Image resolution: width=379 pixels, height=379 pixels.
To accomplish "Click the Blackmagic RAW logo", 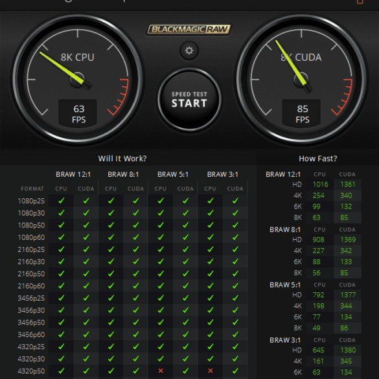I will [189, 30].
